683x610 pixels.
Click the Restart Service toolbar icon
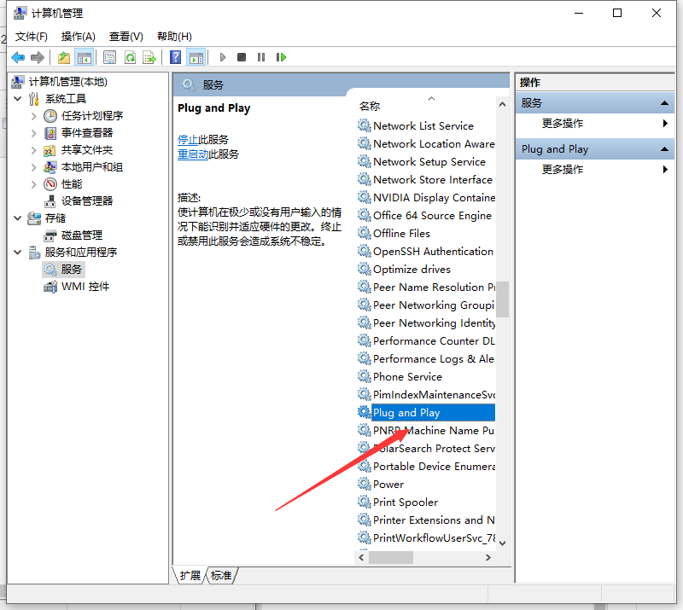click(281, 57)
